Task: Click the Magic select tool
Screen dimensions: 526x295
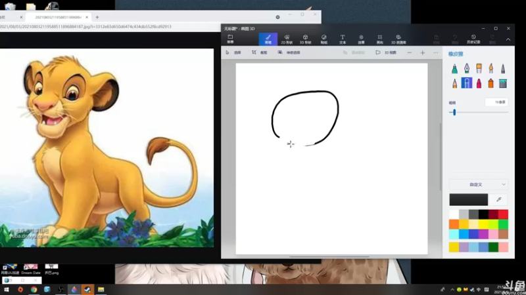Action: (289, 52)
